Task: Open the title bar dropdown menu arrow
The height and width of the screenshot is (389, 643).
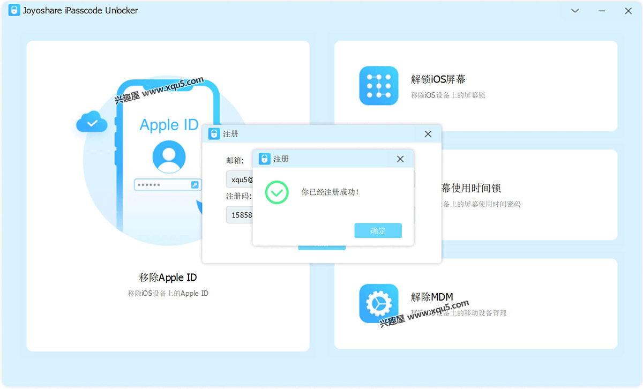Action: pos(575,11)
